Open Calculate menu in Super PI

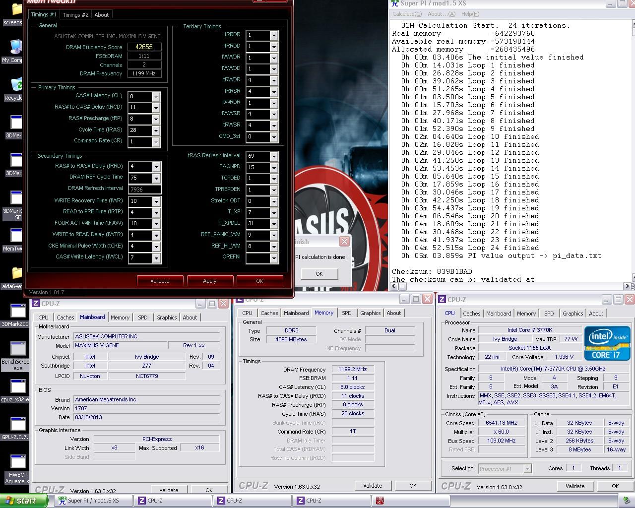[x=408, y=14]
